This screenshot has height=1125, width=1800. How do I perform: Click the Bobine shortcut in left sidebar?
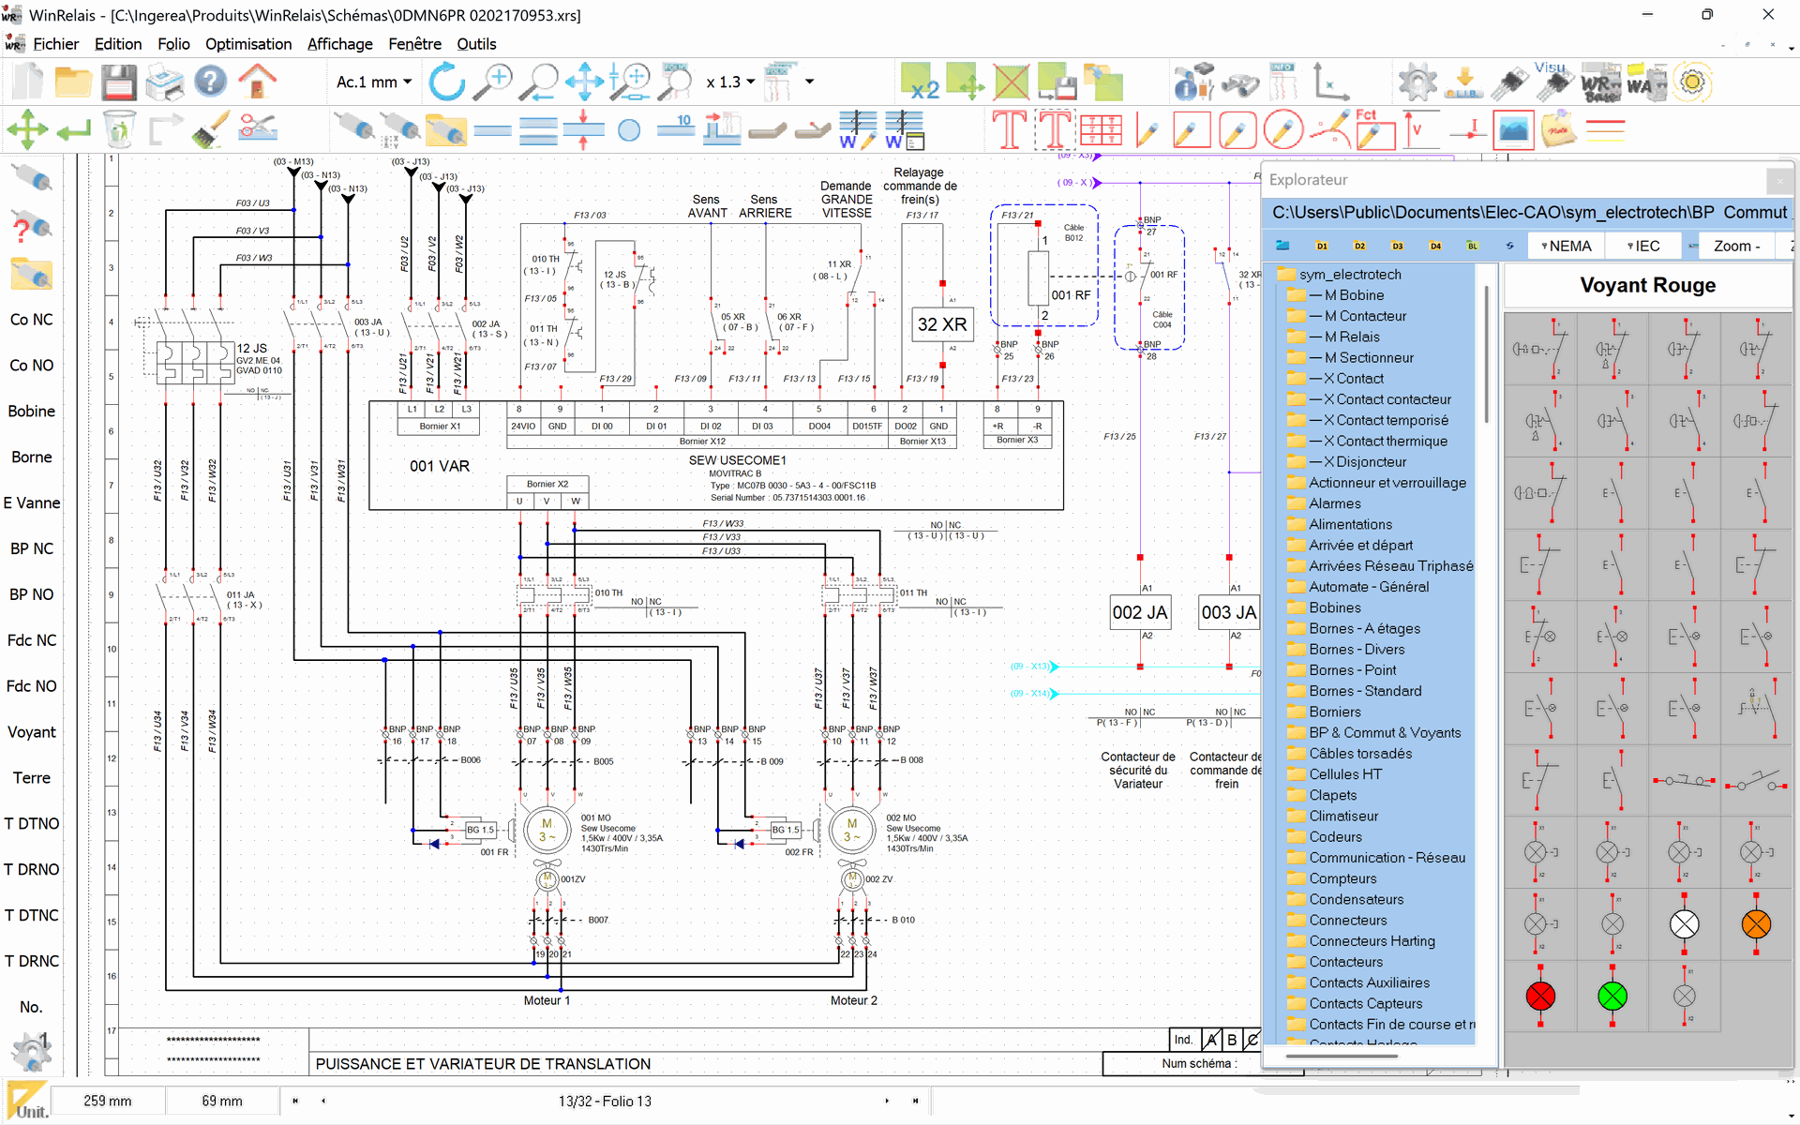click(32, 412)
